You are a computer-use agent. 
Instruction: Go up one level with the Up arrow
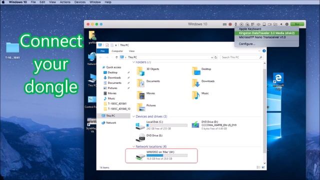click(x=116, y=57)
